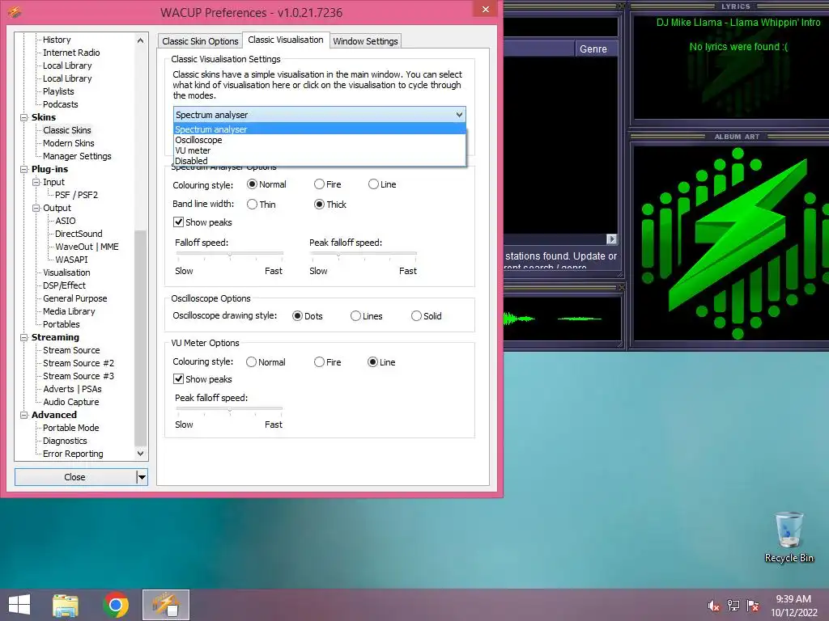Toggle Show peaks in Spectrum Analyser Options
Image resolution: width=829 pixels, height=621 pixels.
click(x=203, y=222)
